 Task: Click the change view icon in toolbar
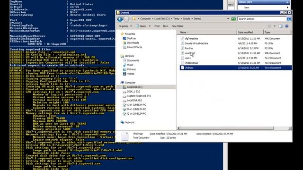(269, 26)
